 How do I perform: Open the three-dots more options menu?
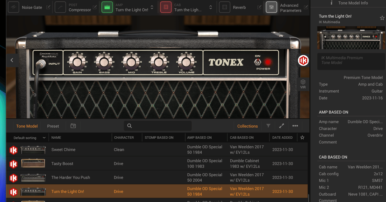295,126
